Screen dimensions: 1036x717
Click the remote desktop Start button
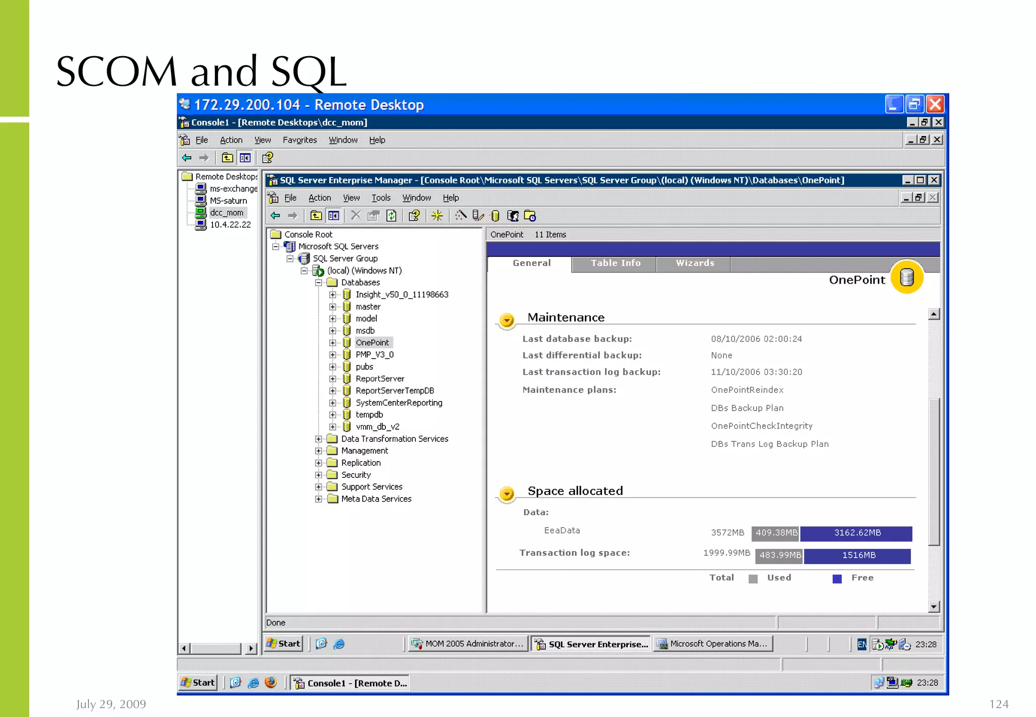coord(284,644)
